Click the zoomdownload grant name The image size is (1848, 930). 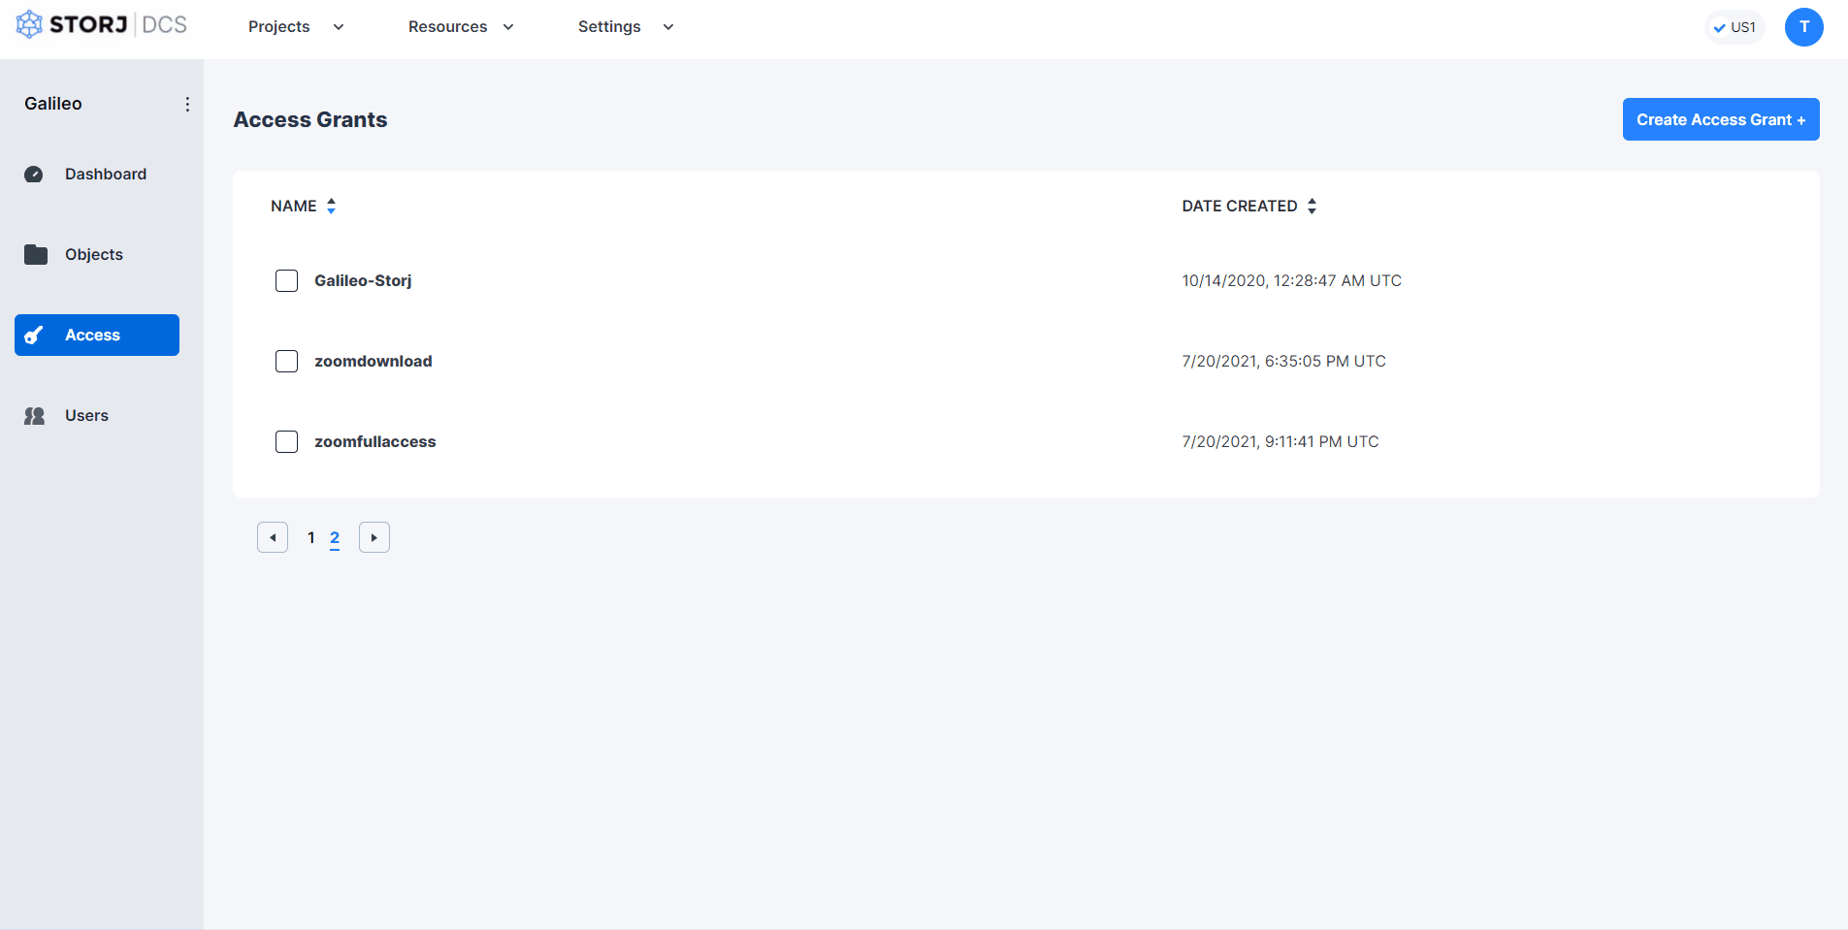coord(373,362)
